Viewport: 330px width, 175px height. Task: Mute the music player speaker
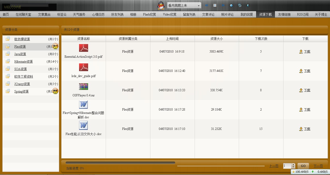pyautogui.click(x=248, y=5)
